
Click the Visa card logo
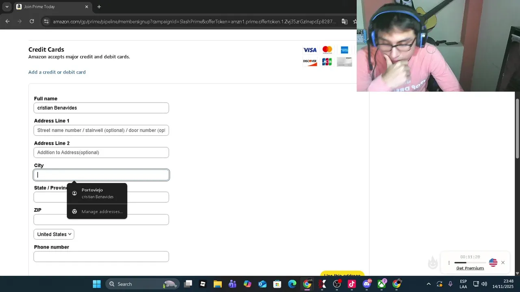click(310, 50)
